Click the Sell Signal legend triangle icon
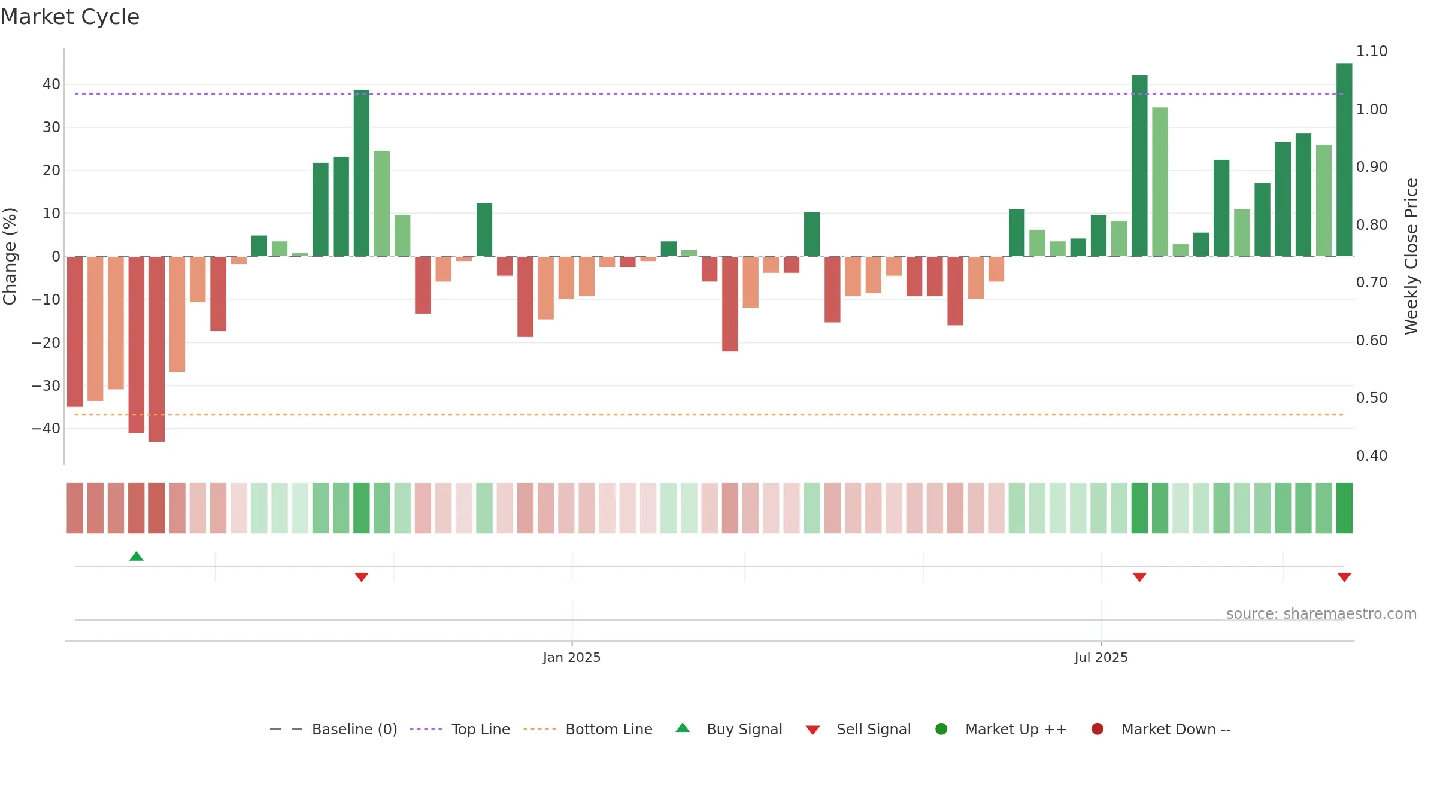Screen dimensions: 1437x808 coord(813,730)
